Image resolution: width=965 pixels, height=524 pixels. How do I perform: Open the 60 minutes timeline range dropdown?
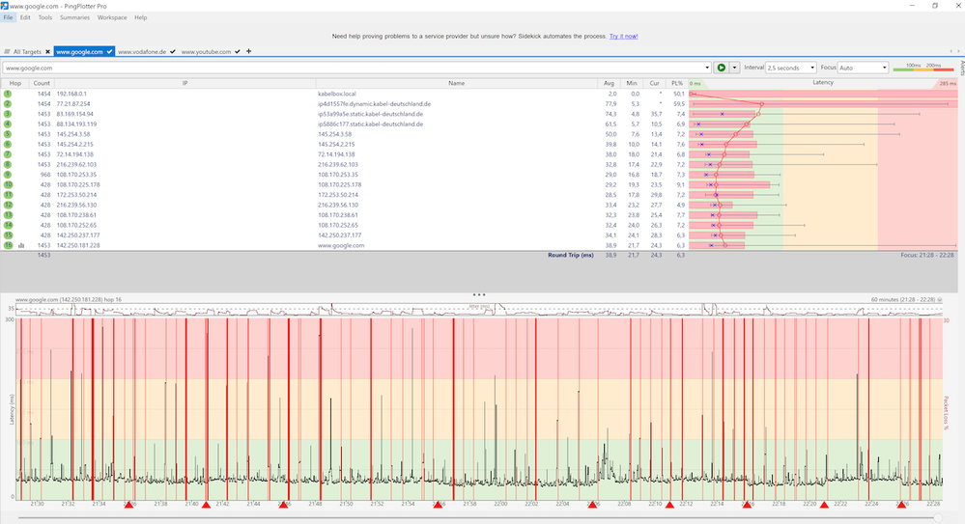point(939,300)
